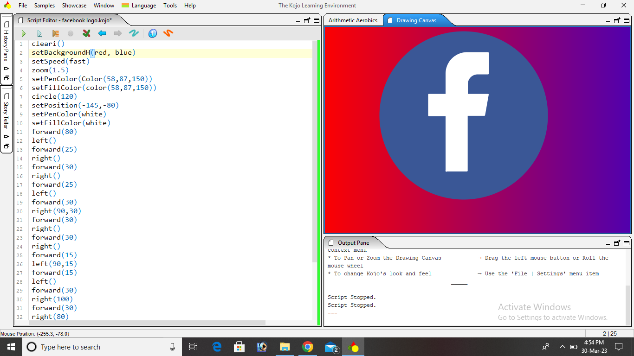This screenshot has width=634, height=356.
Task: Open File Explorer from the taskbar
Action: (285, 347)
